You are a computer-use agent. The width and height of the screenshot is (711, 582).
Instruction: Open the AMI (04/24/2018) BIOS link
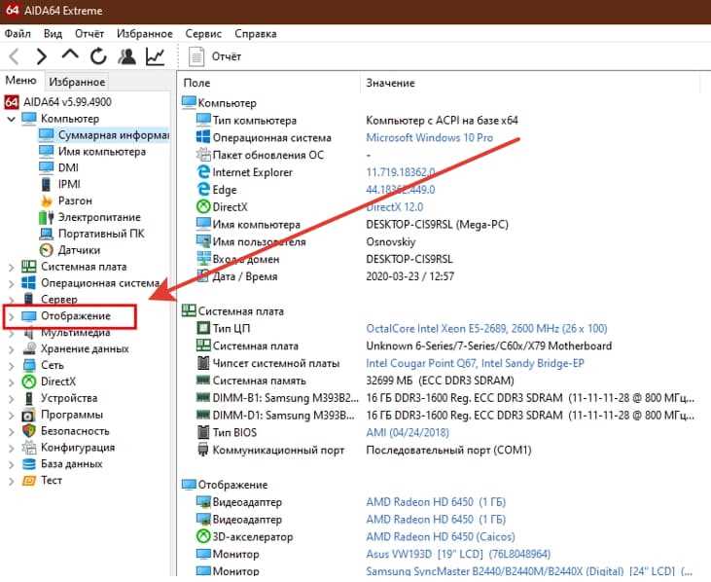coord(408,433)
